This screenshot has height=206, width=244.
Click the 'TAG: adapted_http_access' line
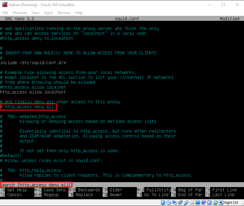(x=33, y=116)
